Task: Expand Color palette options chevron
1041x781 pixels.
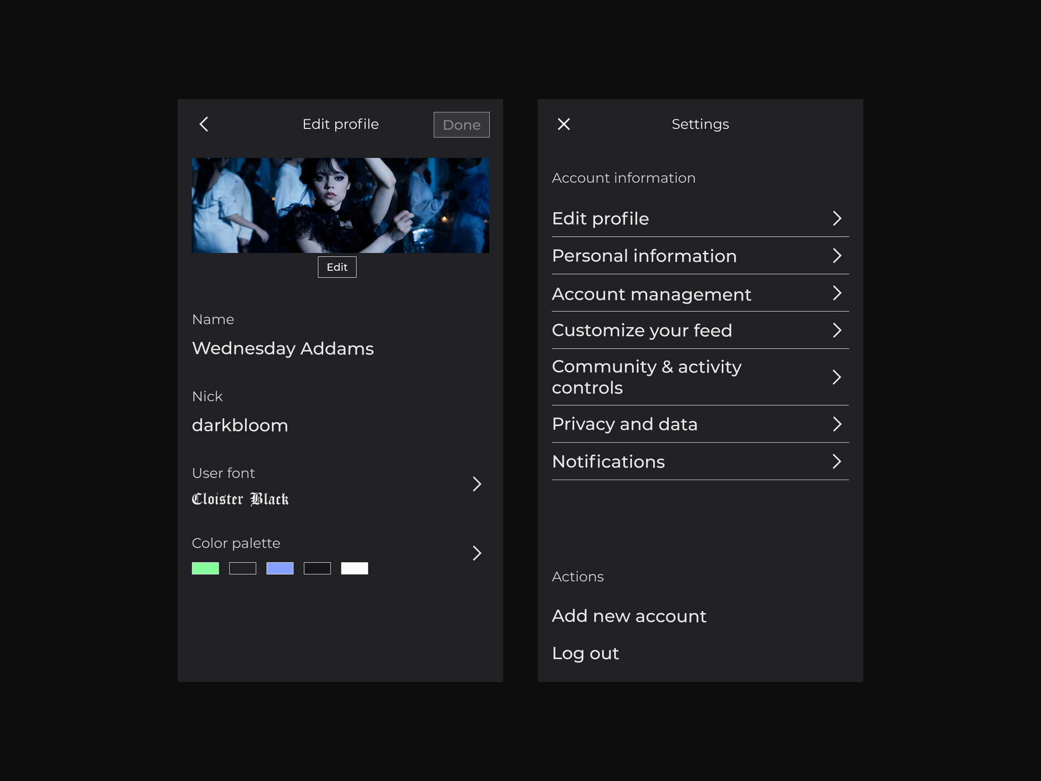Action: click(x=476, y=553)
